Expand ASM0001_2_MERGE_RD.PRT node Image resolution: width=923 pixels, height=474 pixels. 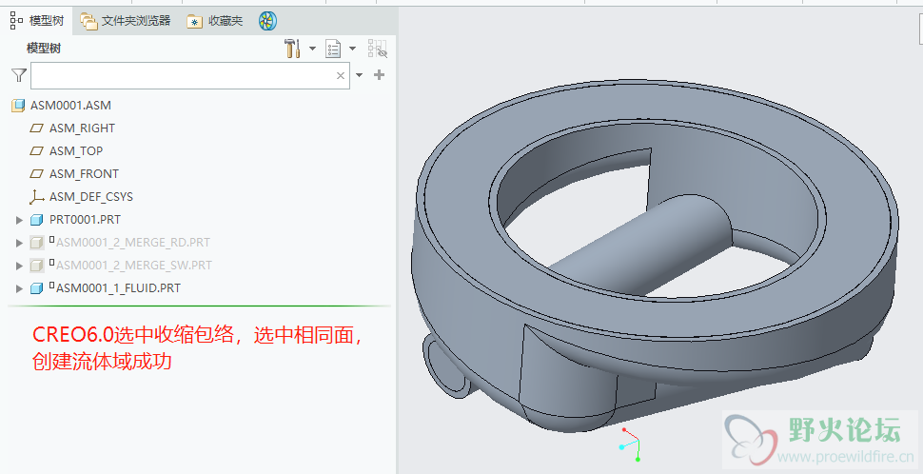tap(19, 243)
